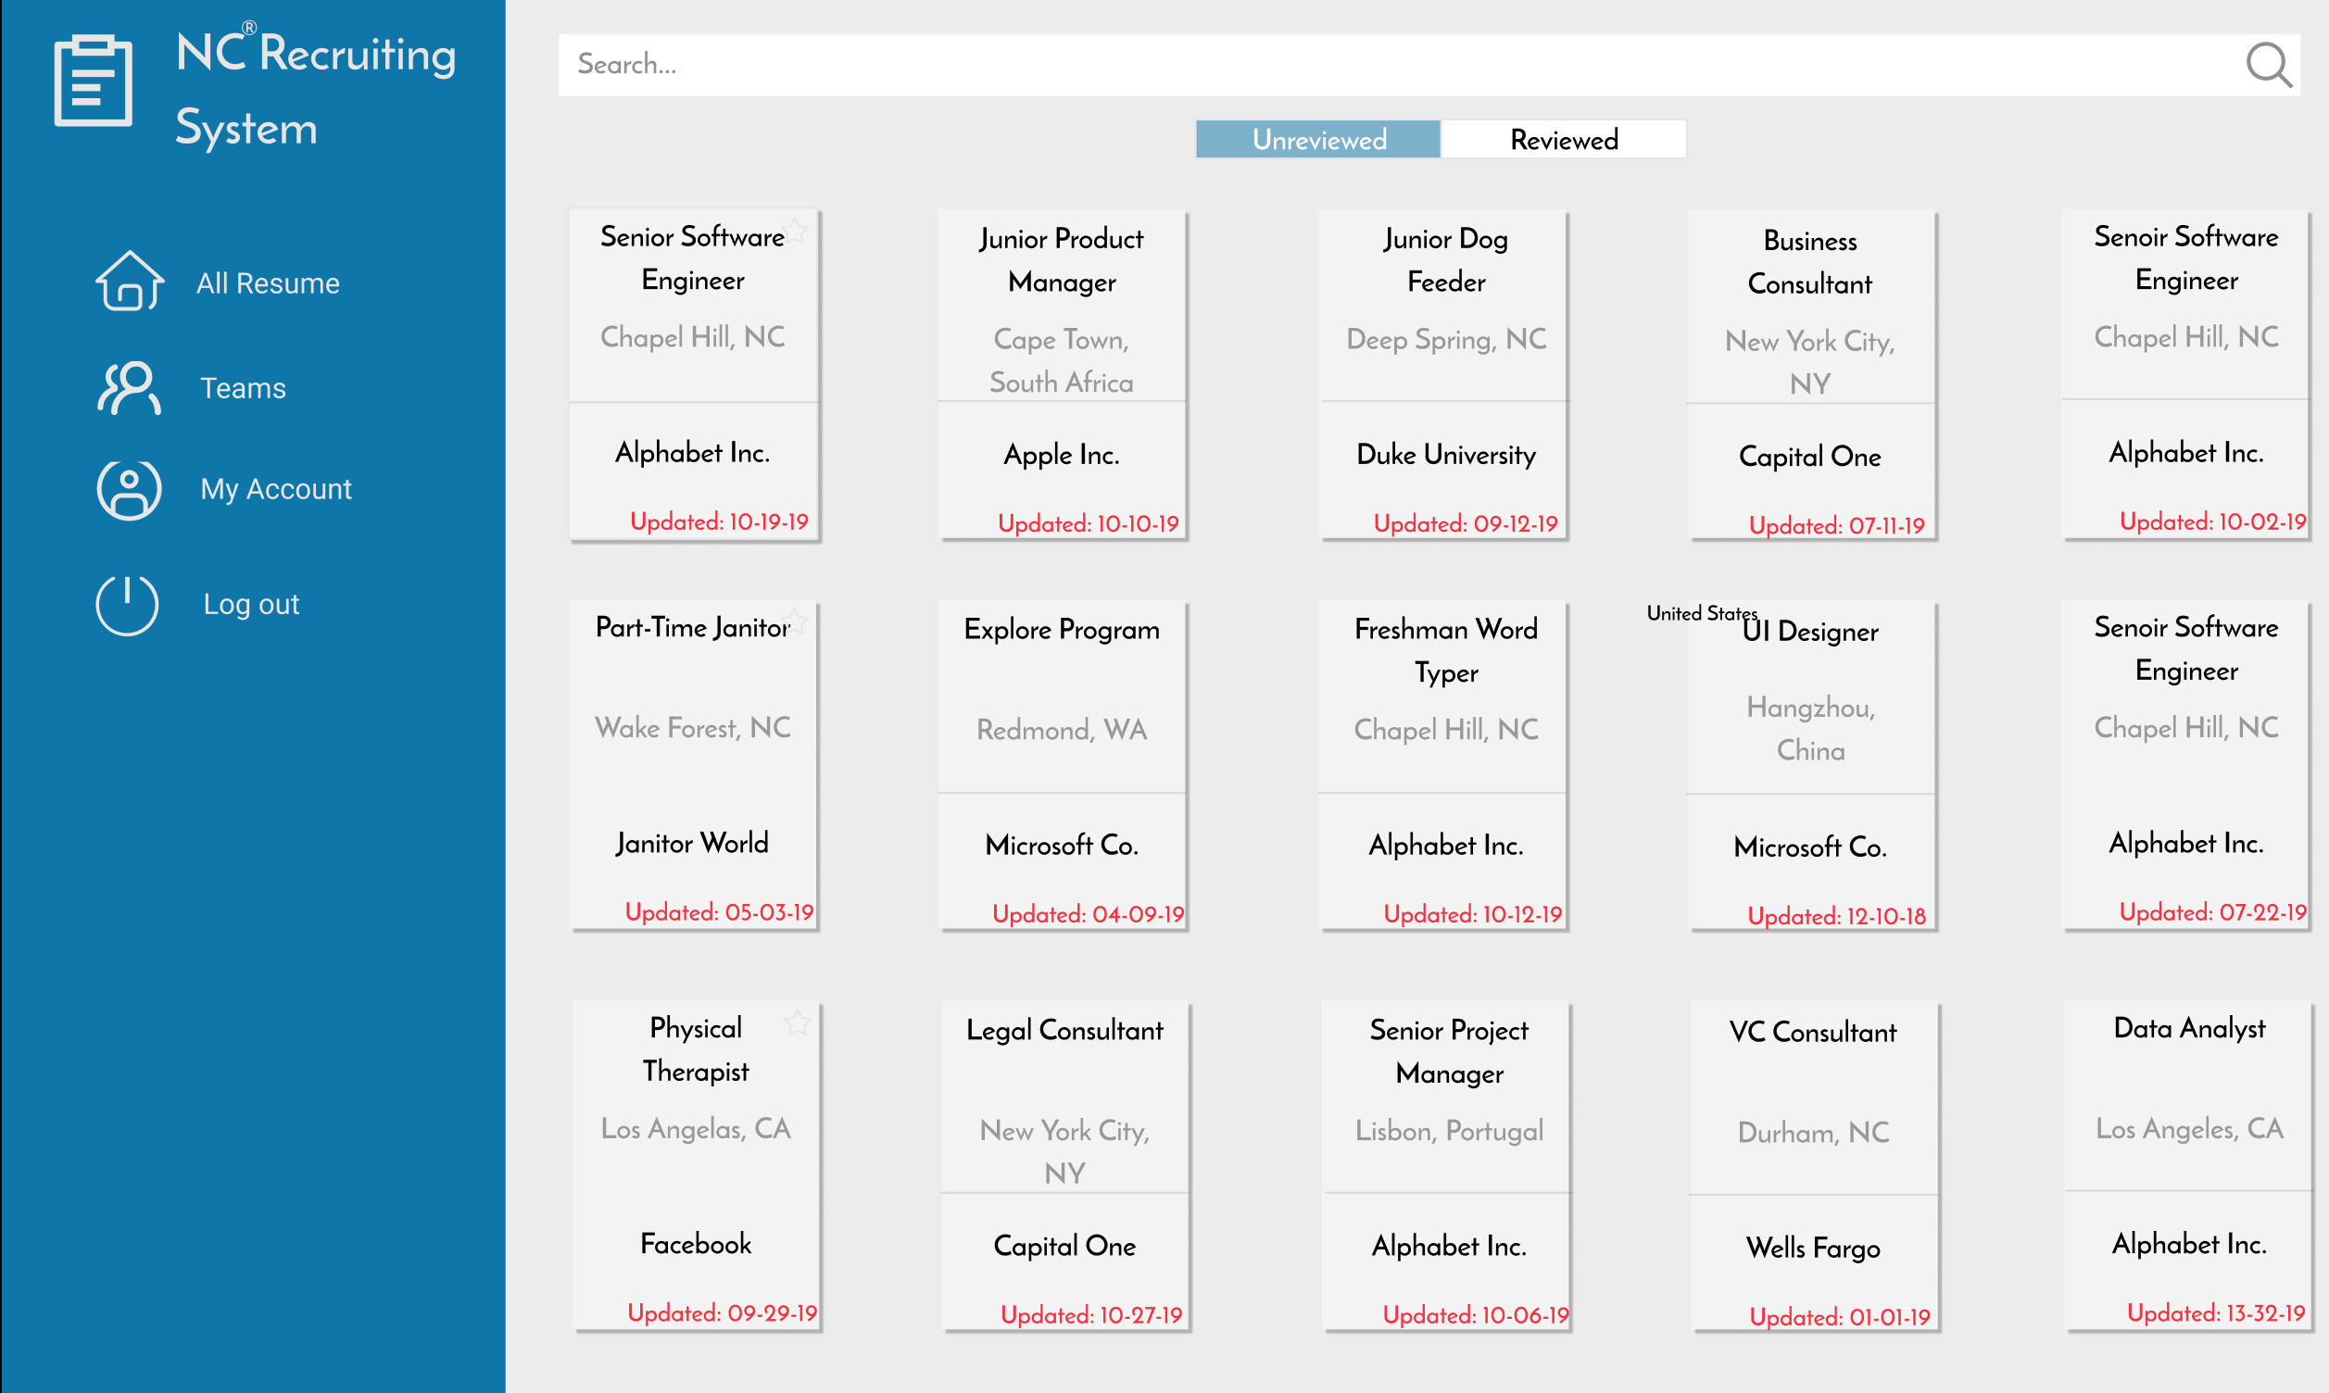This screenshot has height=1393, width=2329.
Task: Click the Log out link
Action: click(251, 604)
